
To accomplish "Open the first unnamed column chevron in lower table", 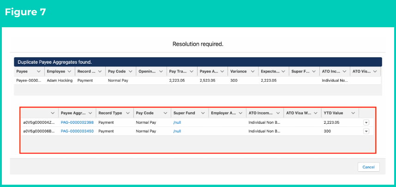I will (53, 113).
